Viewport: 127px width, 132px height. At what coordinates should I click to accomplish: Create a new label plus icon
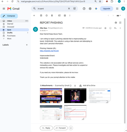click(x=27, y=45)
